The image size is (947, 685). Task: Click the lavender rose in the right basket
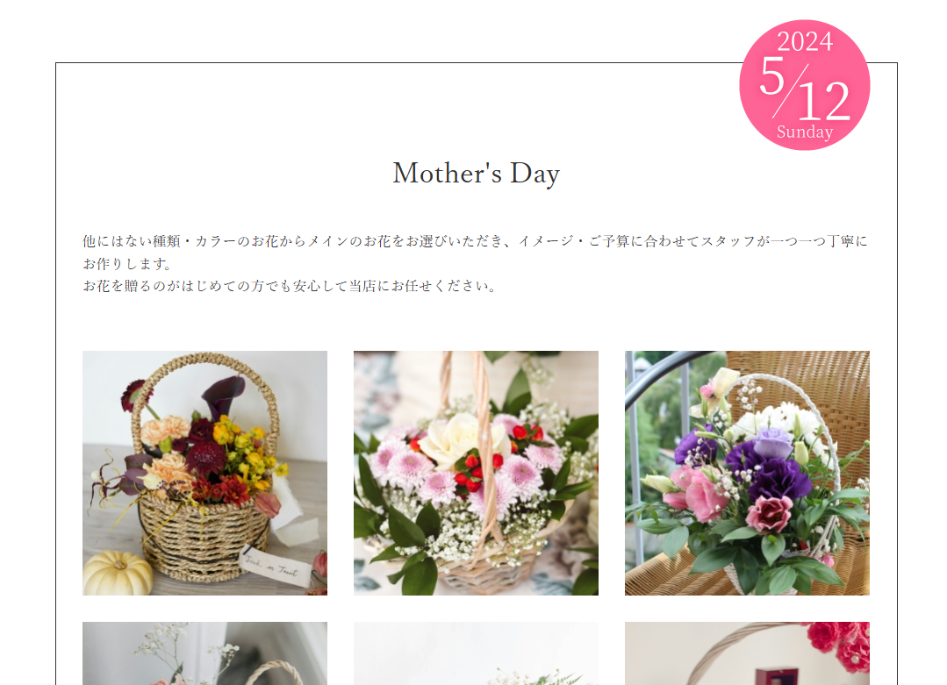coord(774,443)
